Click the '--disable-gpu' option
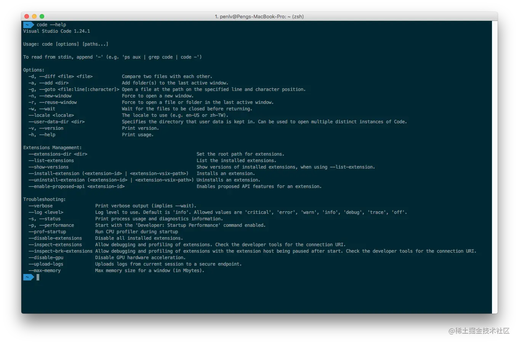Viewport: 519px width, 344px height. coord(46,258)
